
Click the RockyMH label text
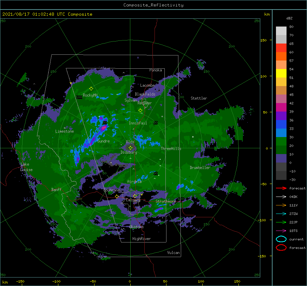(90, 95)
